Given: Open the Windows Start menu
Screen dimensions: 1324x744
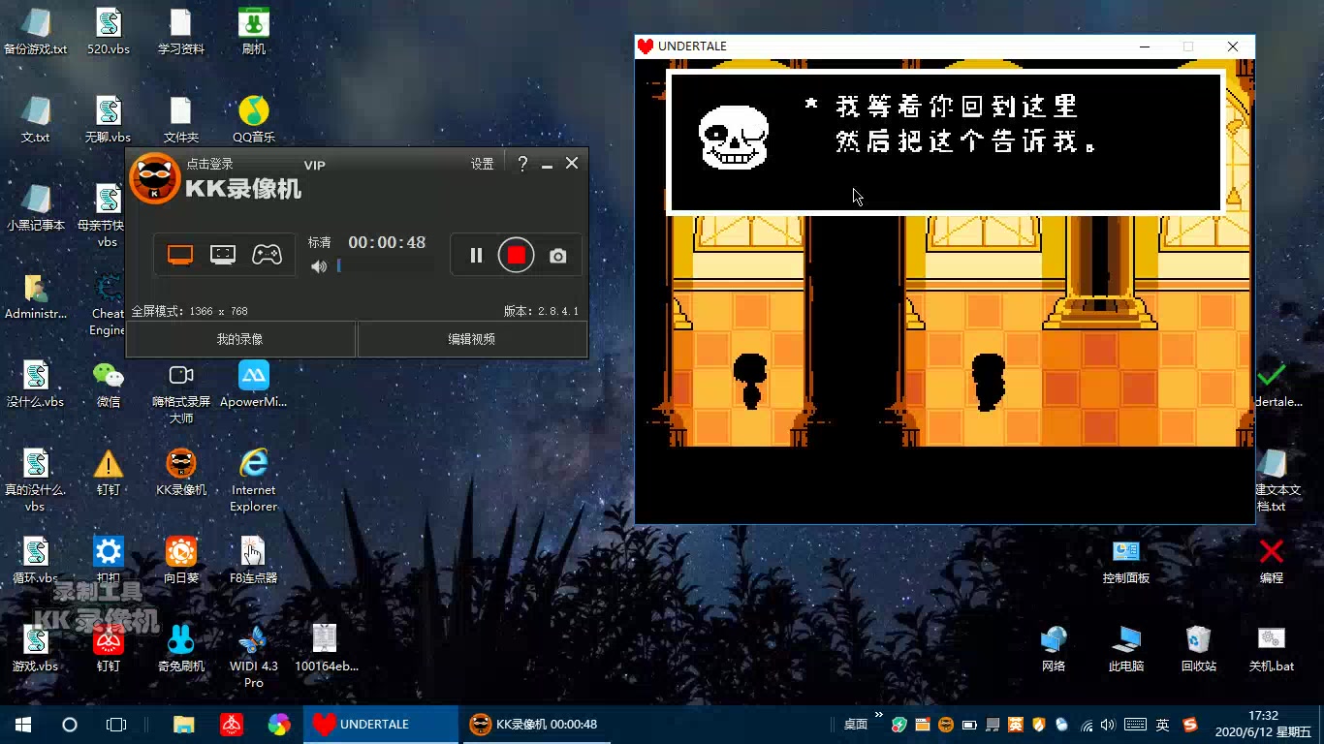Looking at the screenshot, I should click(x=23, y=725).
